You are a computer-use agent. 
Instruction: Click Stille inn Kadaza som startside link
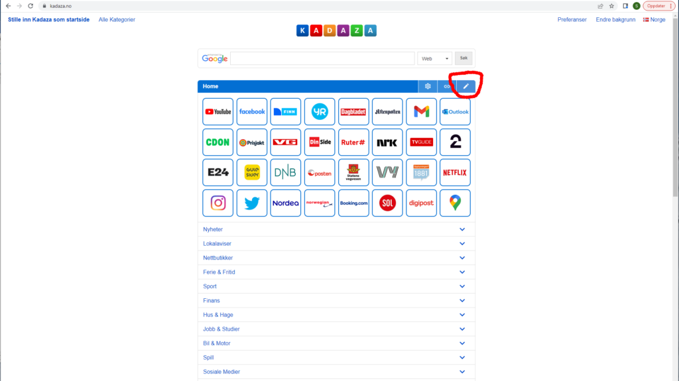pyautogui.click(x=48, y=20)
